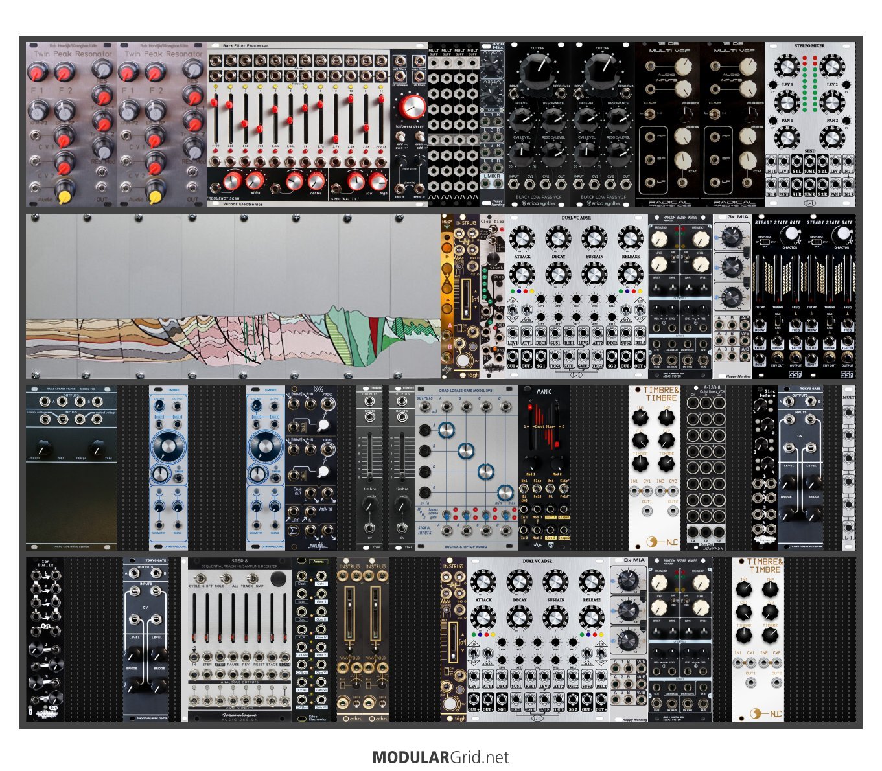882x771 pixels.
Task: Open the DXG module
Action: [x=311, y=468]
